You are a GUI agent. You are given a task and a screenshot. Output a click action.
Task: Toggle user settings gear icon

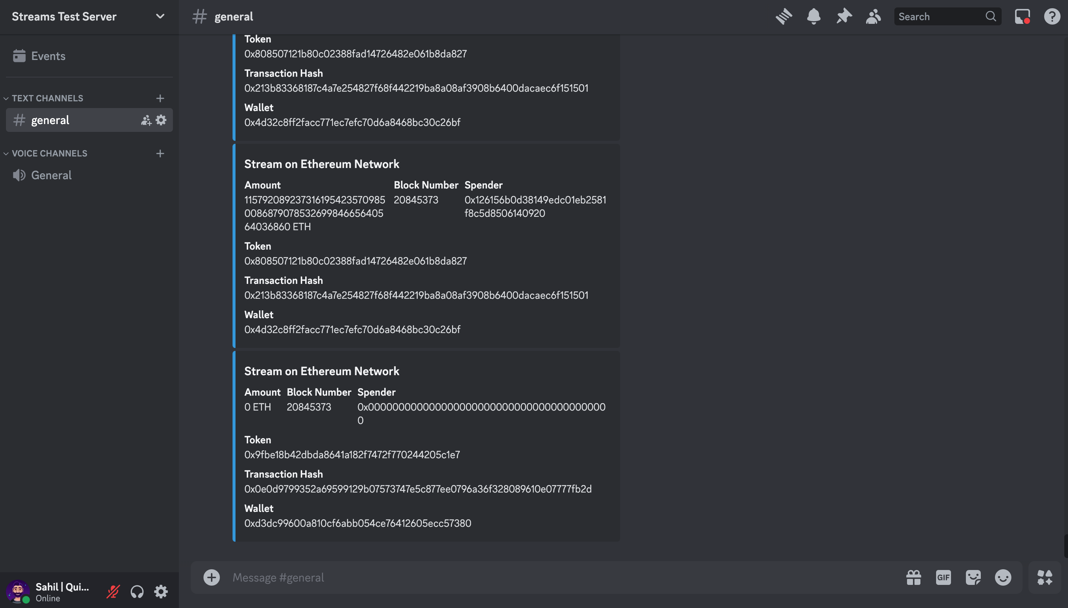(x=161, y=590)
